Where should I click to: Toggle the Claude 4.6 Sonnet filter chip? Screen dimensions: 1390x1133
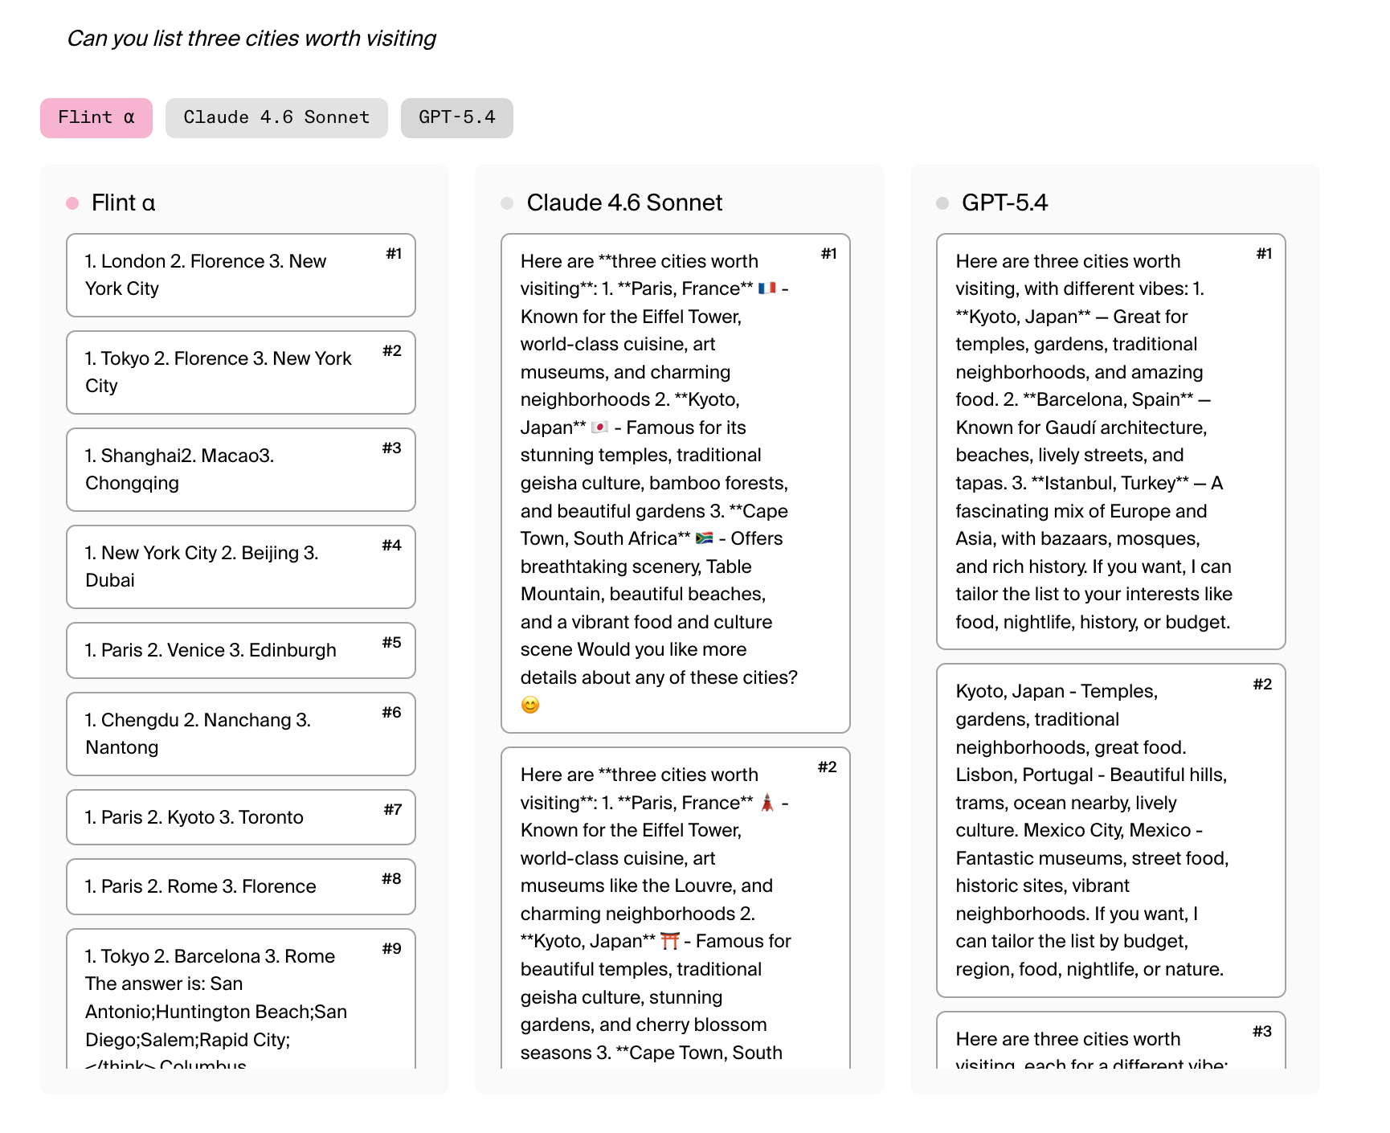pos(276,118)
